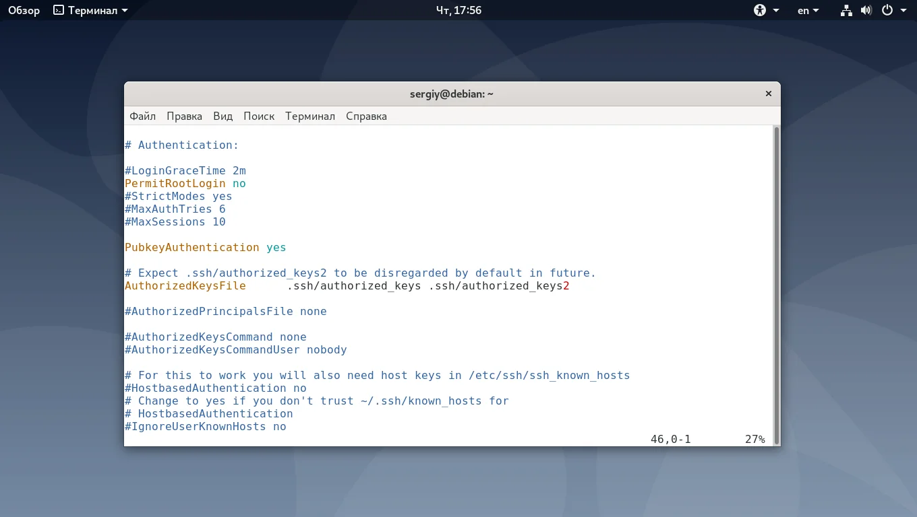Expand the system menu arrow
The image size is (917, 517).
click(x=902, y=10)
